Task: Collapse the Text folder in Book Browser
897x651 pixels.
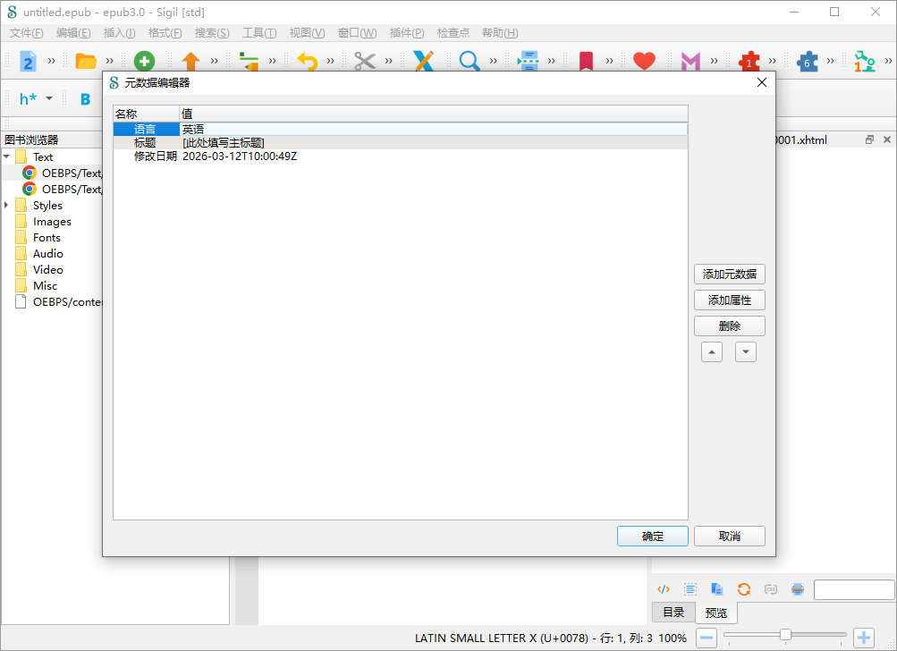Action: pos(7,156)
